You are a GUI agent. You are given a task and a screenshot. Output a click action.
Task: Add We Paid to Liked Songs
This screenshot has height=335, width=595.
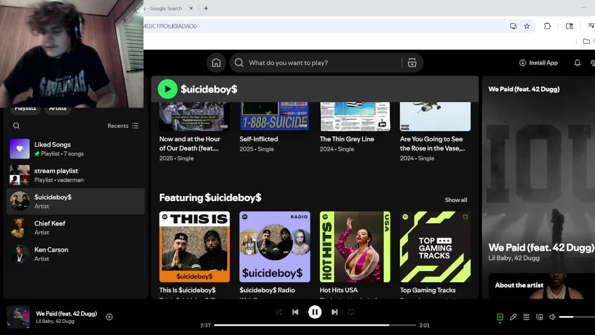pos(109,317)
